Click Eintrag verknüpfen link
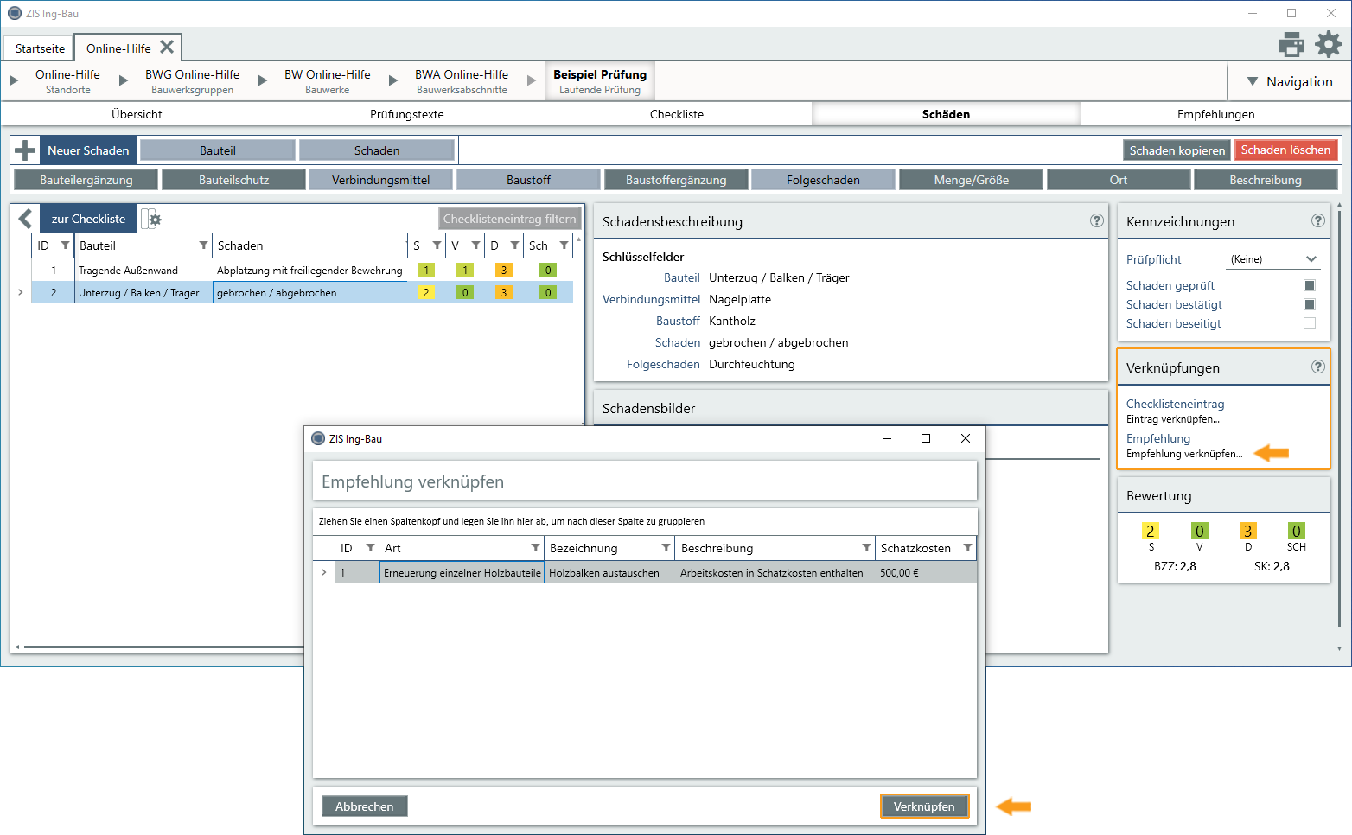The height and width of the screenshot is (835, 1352). click(1173, 419)
